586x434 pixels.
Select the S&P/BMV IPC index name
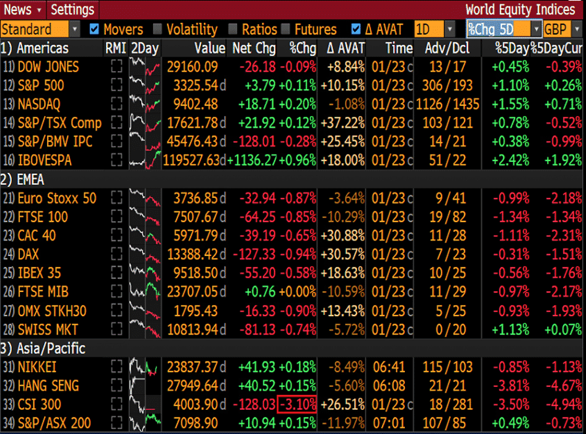[55, 142]
